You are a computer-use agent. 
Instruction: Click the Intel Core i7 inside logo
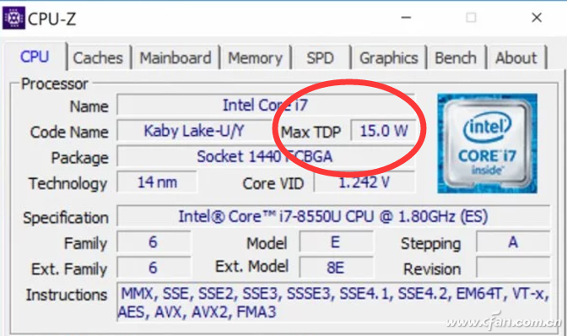[x=487, y=144]
